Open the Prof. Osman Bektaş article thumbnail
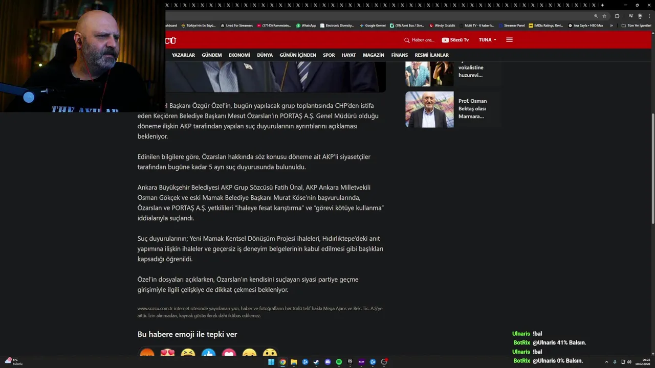This screenshot has height=368, width=655. tap(429, 109)
